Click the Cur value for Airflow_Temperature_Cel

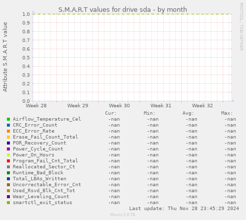click(x=114, y=119)
